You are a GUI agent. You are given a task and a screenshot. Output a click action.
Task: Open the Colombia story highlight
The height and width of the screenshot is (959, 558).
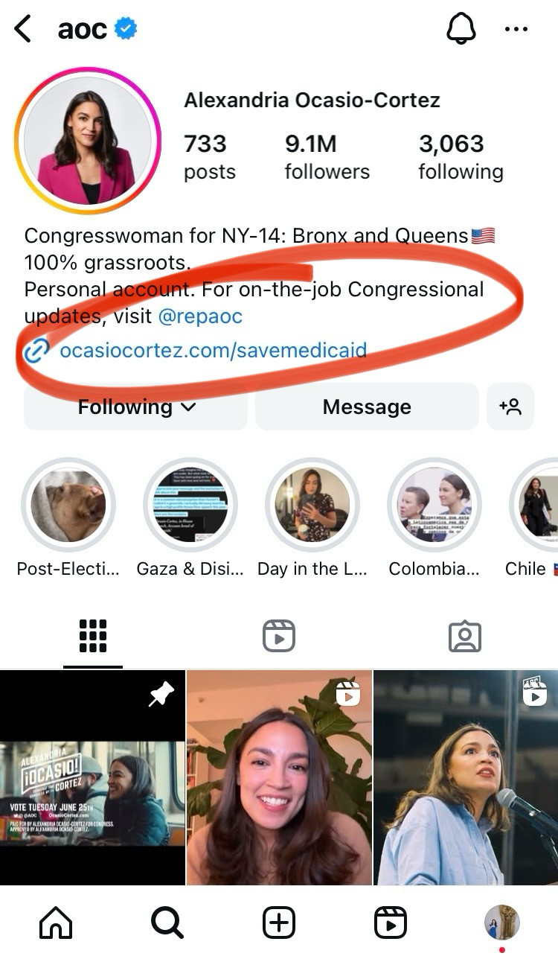click(x=434, y=505)
